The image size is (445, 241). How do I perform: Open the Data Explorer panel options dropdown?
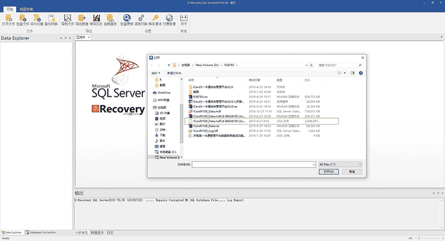[x=61, y=38]
